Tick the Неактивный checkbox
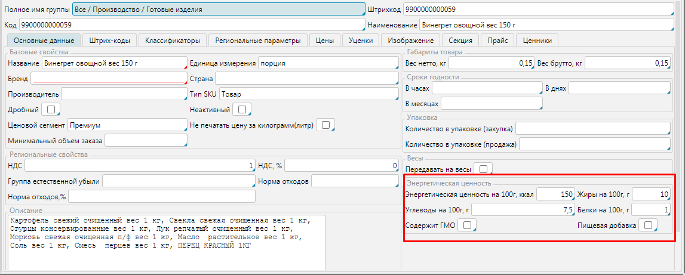 [x=241, y=110]
